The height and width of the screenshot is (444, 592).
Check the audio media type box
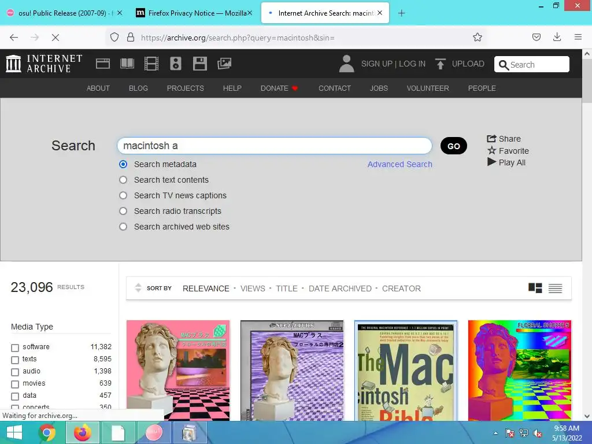pos(15,372)
